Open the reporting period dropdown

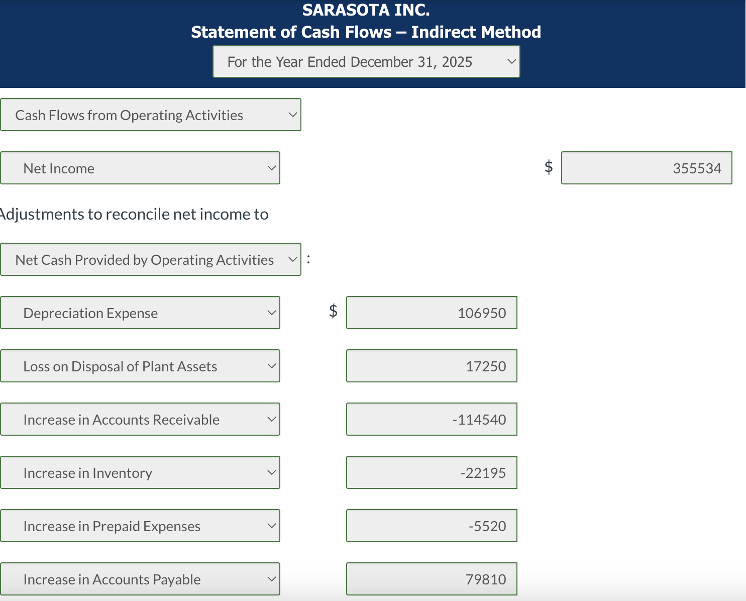(x=366, y=61)
